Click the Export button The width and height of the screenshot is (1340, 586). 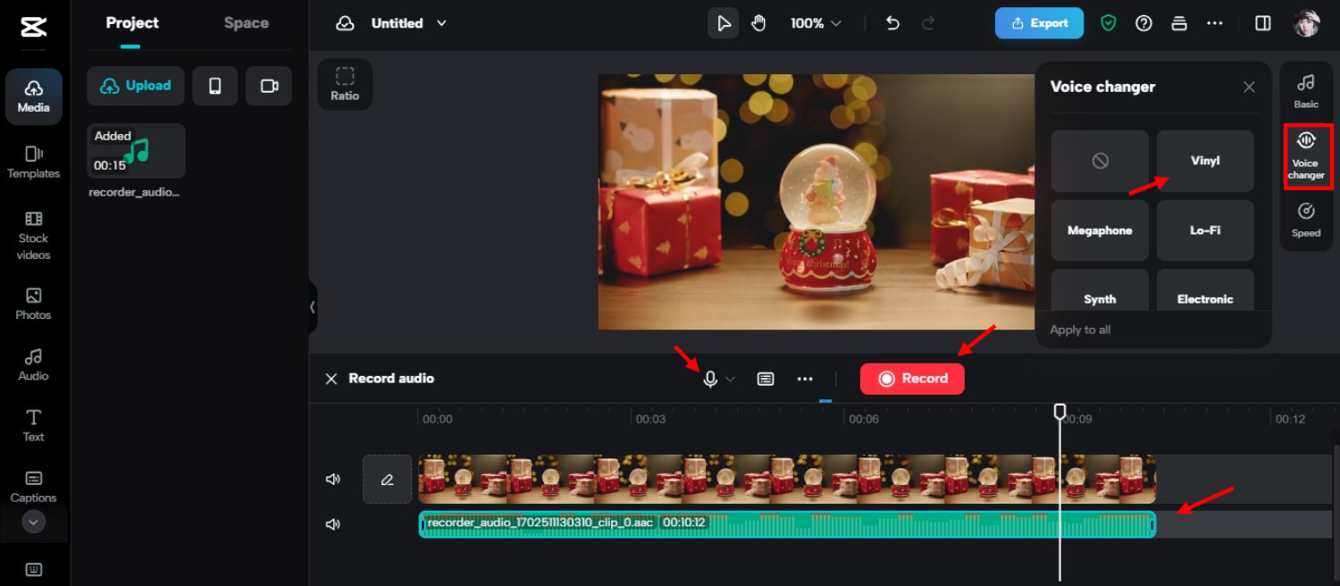1039,22
